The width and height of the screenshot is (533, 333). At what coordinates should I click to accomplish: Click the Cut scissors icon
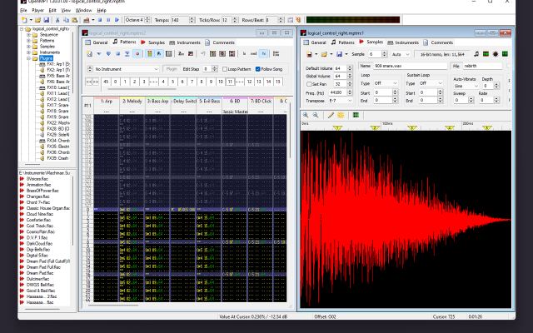pos(57,20)
